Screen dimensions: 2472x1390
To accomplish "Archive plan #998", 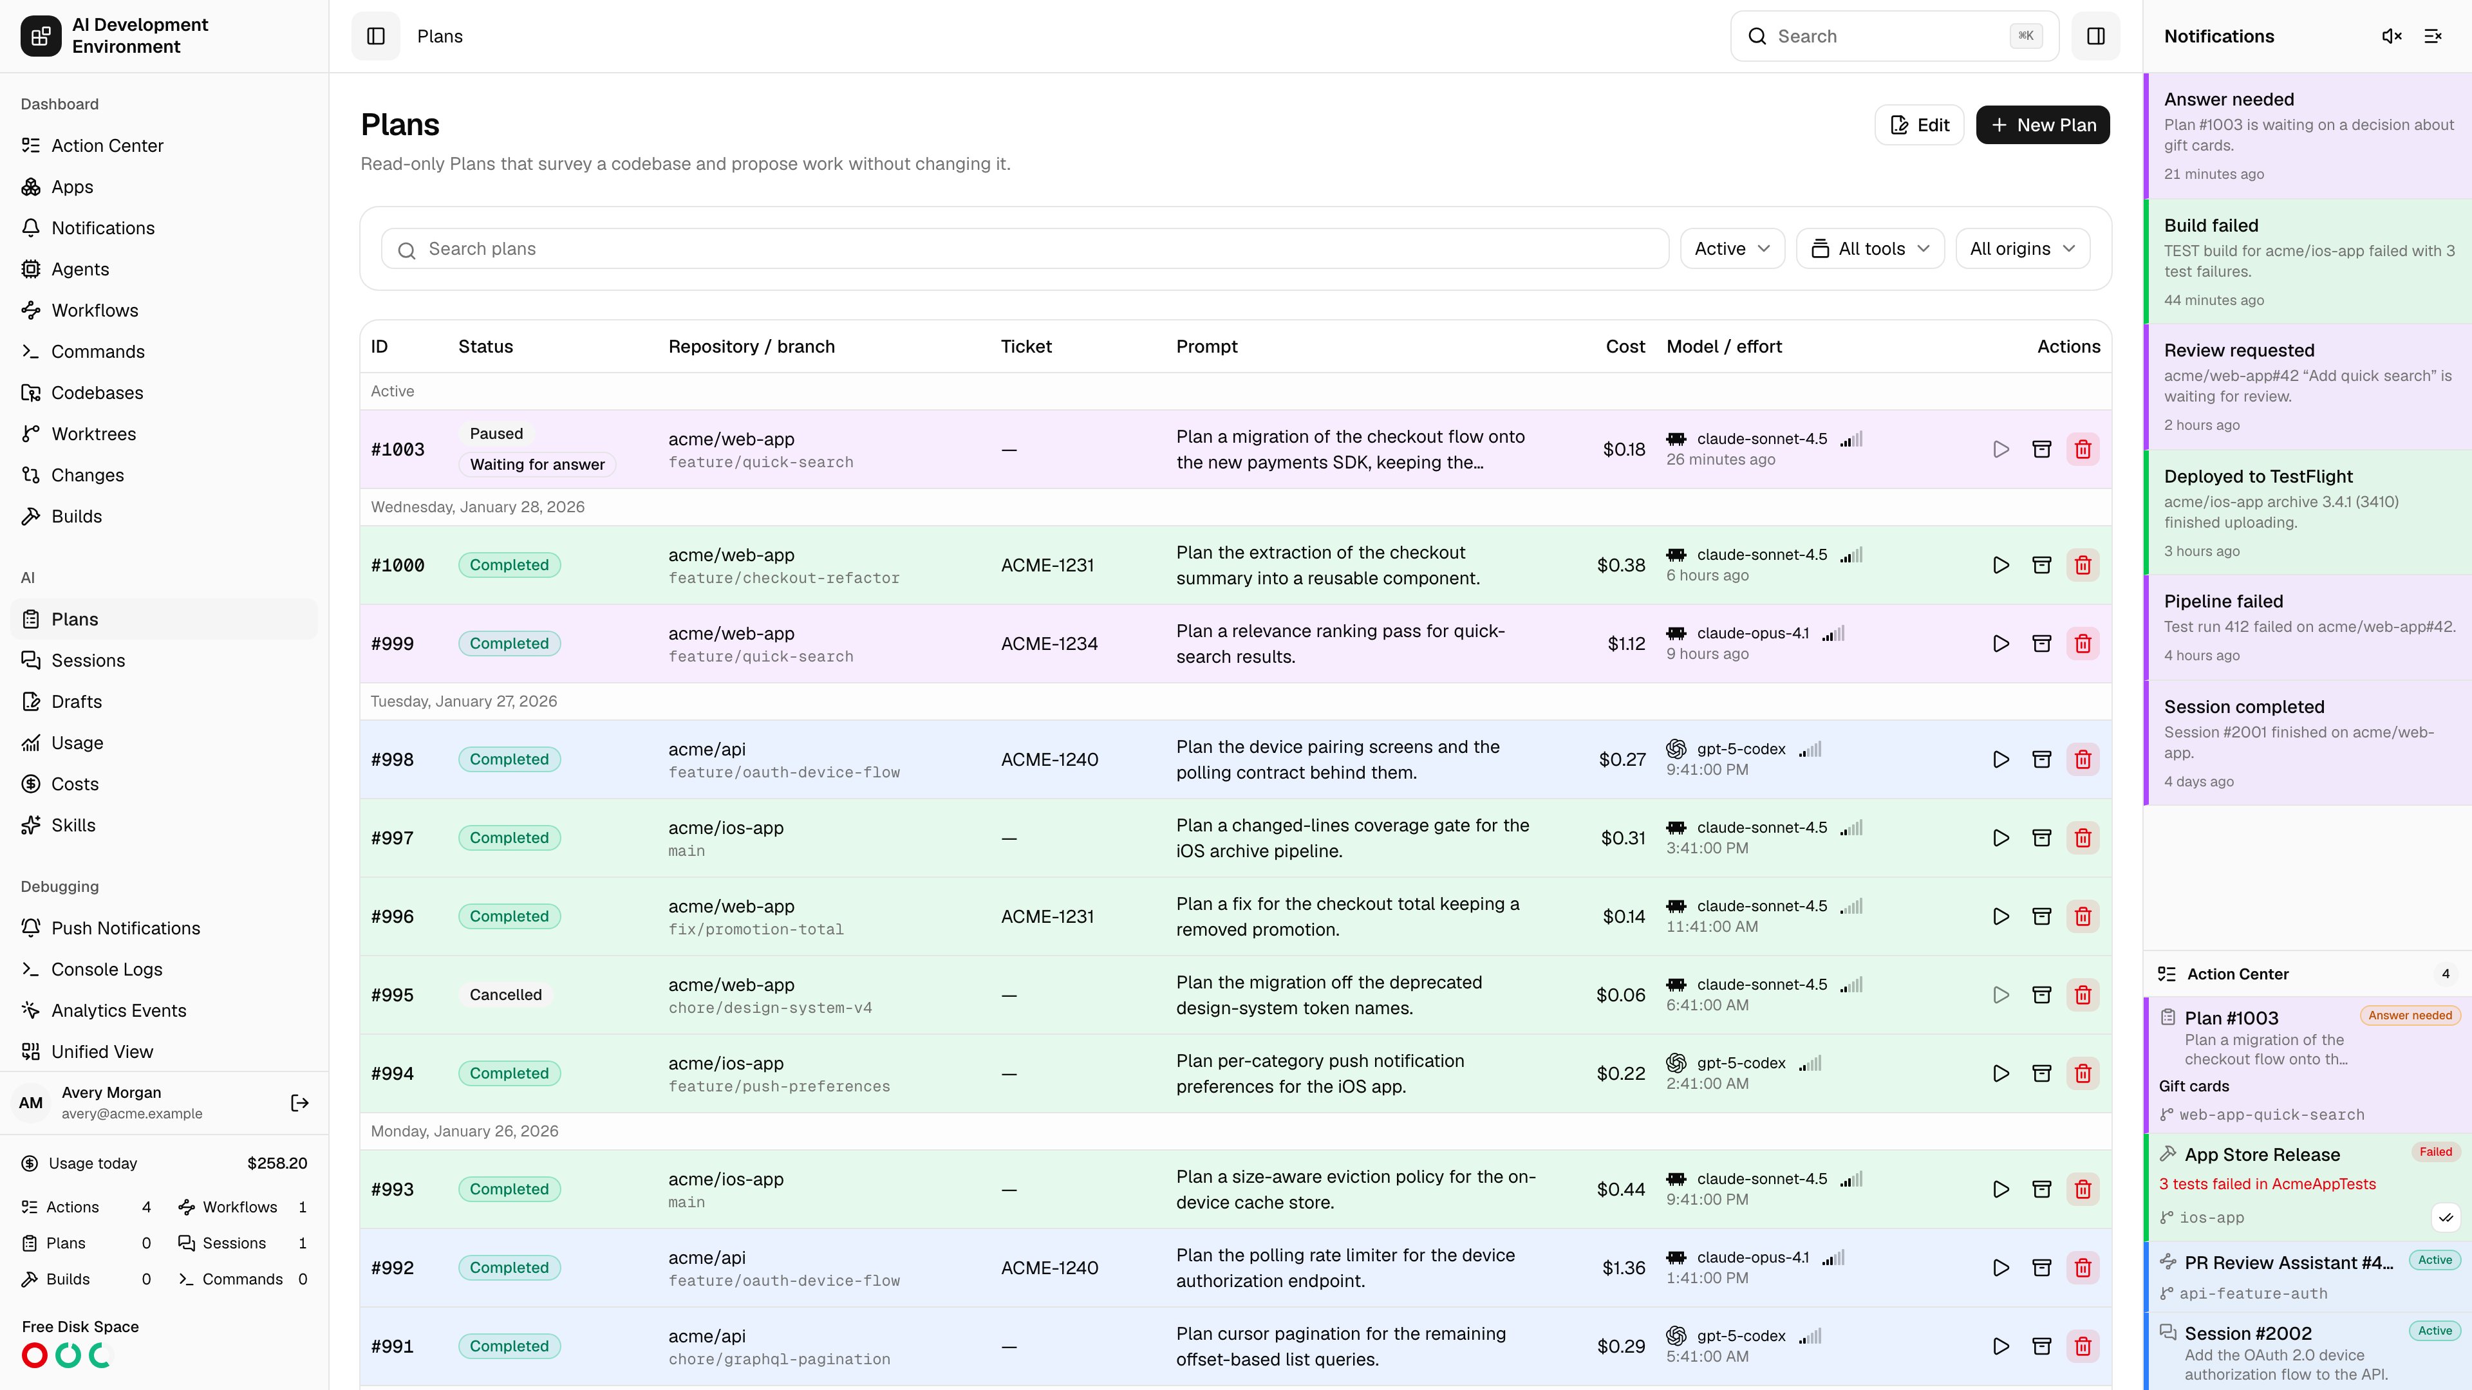I will click(2041, 760).
